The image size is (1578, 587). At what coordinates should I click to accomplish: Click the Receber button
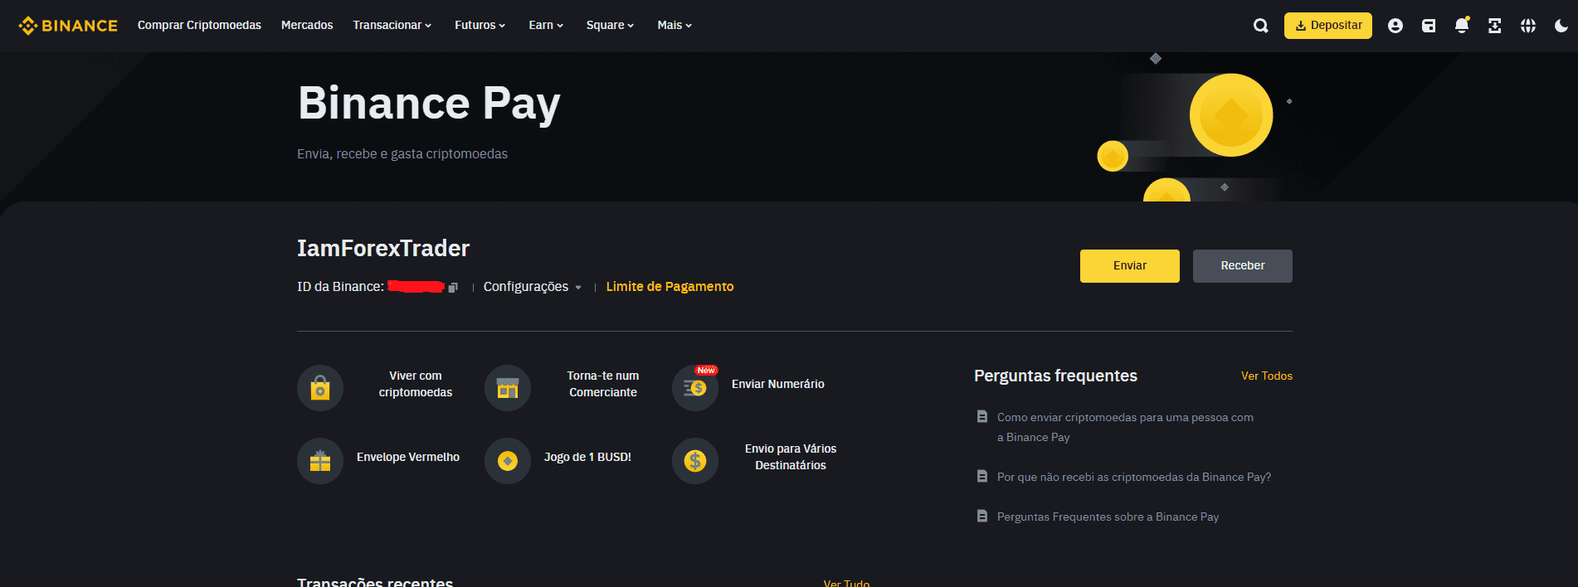point(1243,266)
